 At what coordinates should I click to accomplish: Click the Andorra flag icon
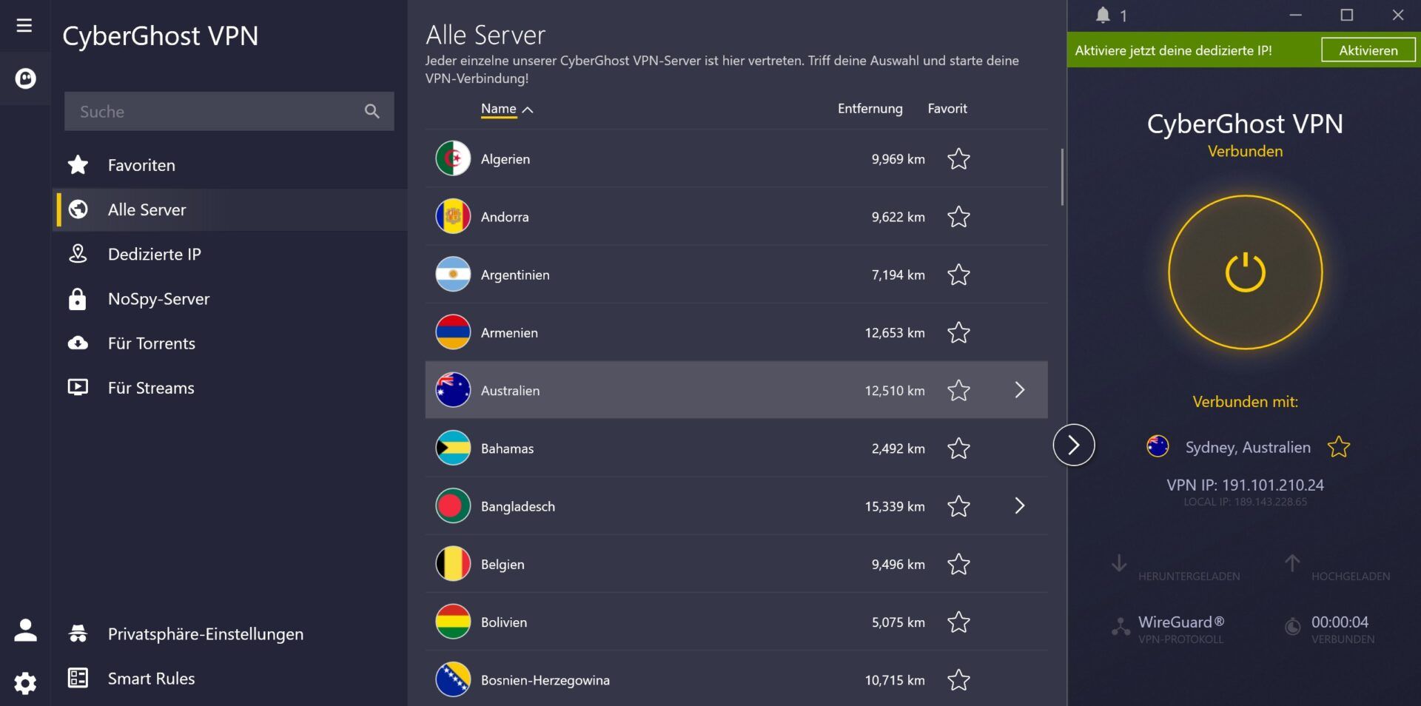pyautogui.click(x=453, y=217)
